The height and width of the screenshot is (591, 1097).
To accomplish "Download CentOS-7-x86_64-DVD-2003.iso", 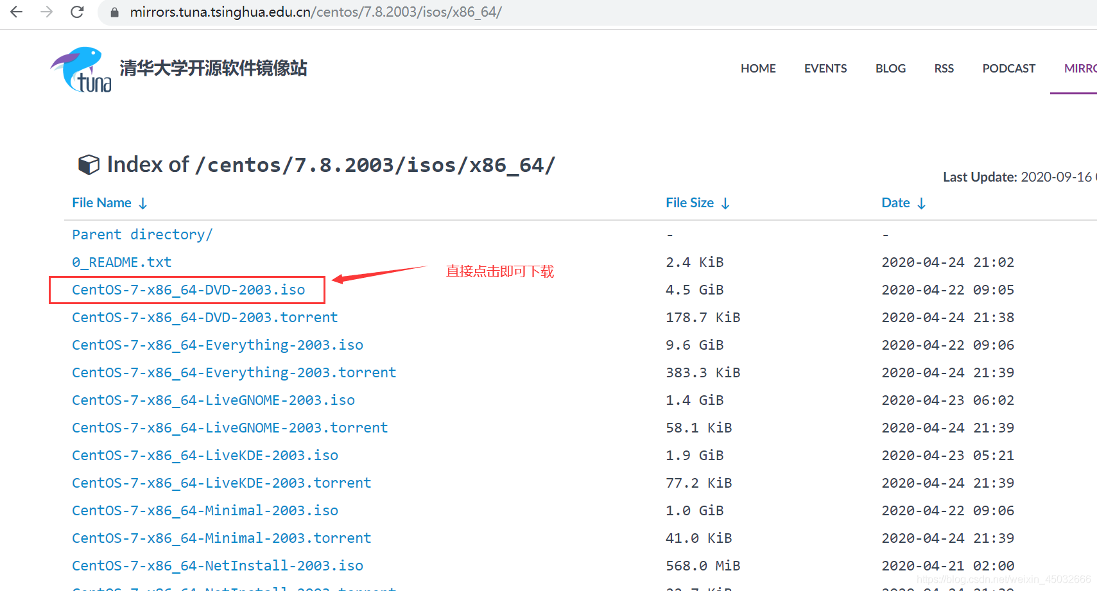I will click(x=188, y=290).
